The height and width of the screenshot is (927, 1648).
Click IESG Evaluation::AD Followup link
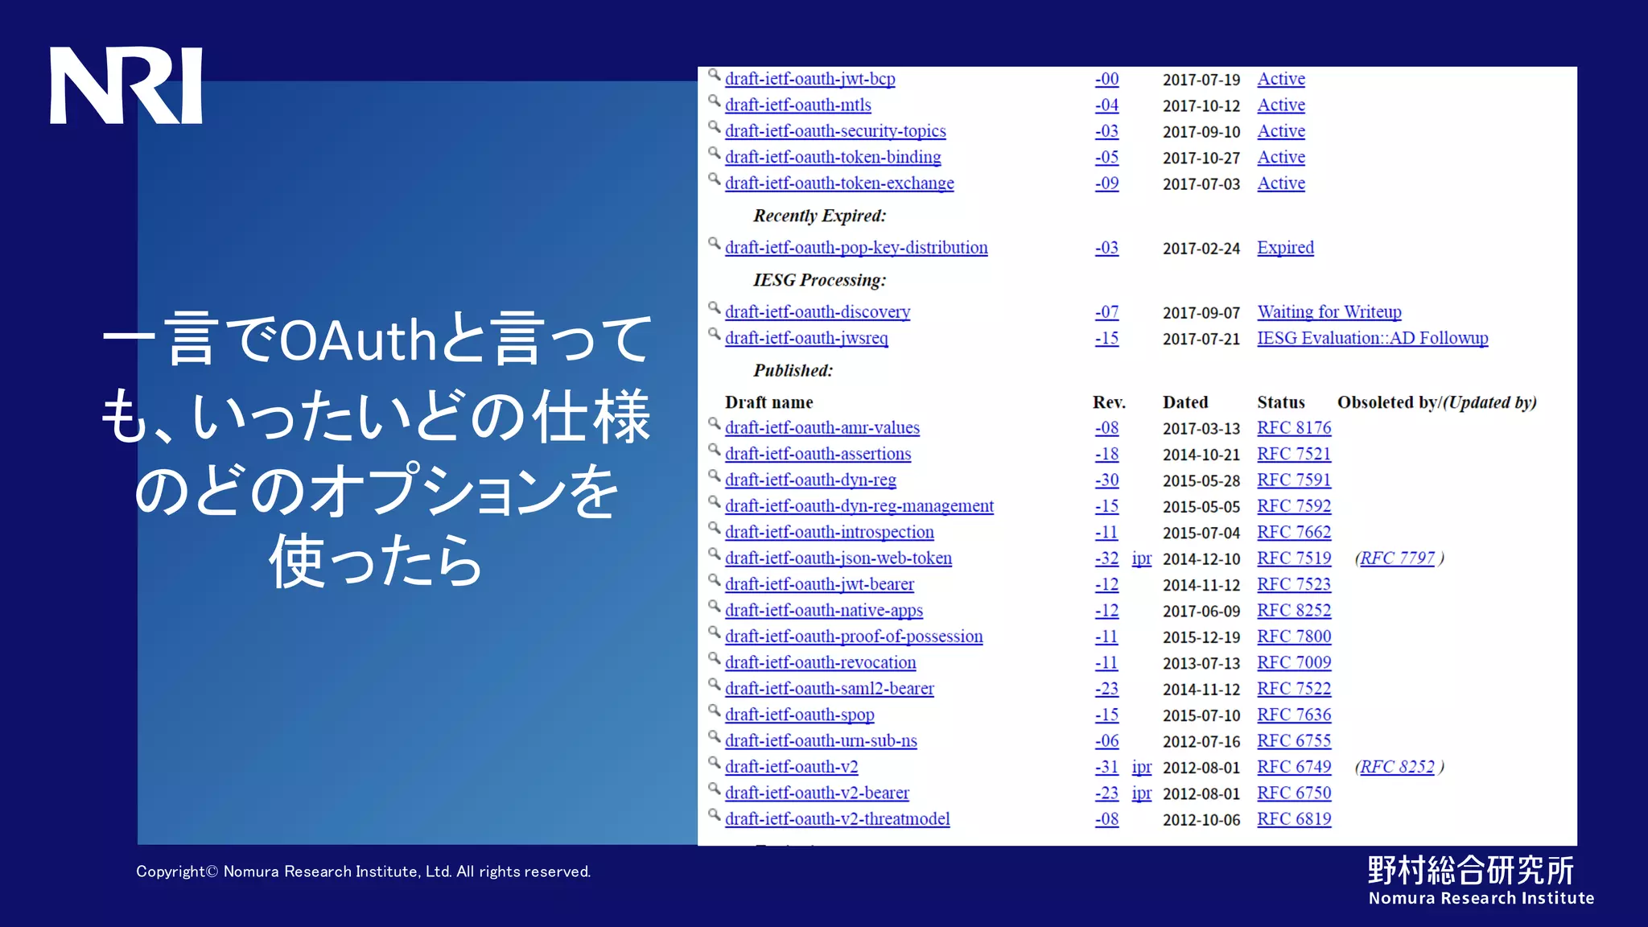[1373, 338]
